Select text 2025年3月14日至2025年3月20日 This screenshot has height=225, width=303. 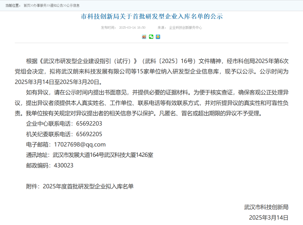coord(57,82)
